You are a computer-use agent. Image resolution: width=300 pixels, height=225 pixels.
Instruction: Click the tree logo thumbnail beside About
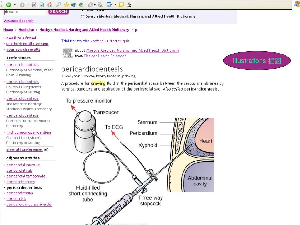coord(68,53)
